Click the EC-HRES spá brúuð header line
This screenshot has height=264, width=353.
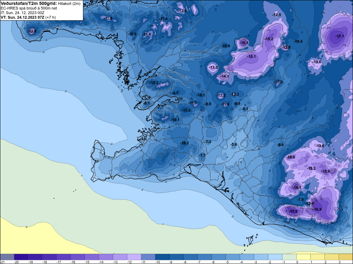(x=29, y=8)
